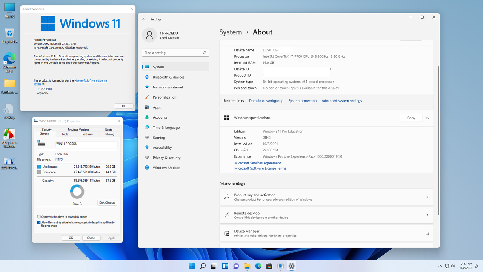
Task: Show hidden icons in system tray
Action: 440,266
